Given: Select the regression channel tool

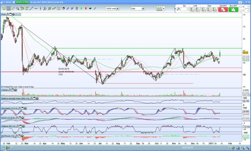Looking at the screenshot, I should pyautogui.click(x=54, y=9).
